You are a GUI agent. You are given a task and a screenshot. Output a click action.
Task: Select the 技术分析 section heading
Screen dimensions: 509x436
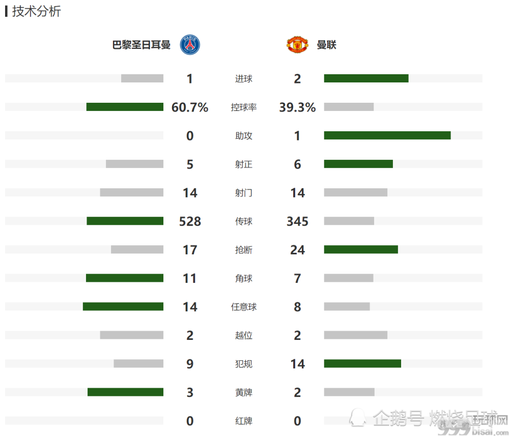click(36, 11)
